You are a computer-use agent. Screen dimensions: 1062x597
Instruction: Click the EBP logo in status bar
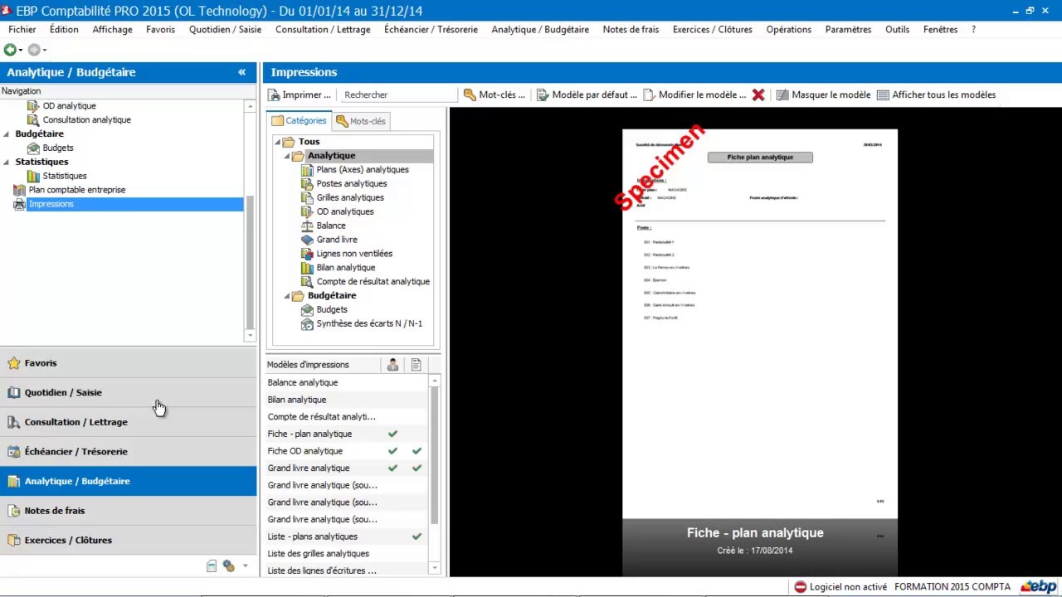point(1039,587)
